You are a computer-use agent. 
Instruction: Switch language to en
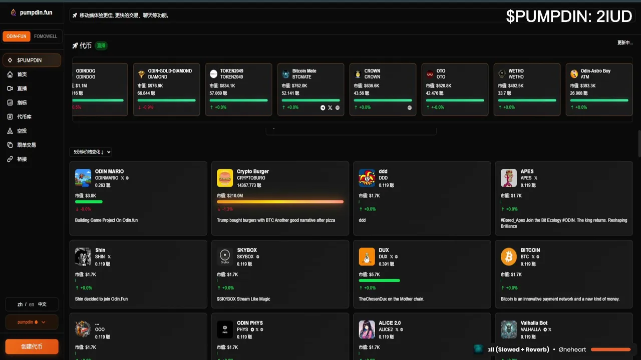32,304
